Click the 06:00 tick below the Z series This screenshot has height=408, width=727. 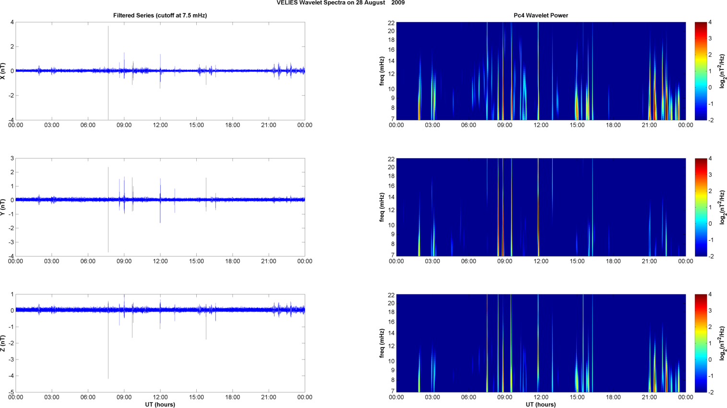coord(88,397)
